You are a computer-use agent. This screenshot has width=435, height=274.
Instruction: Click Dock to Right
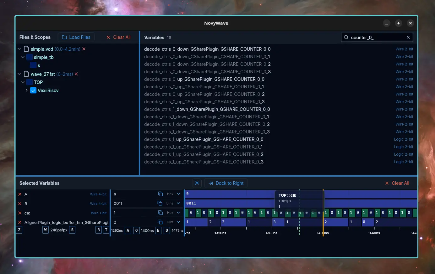[226, 183]
